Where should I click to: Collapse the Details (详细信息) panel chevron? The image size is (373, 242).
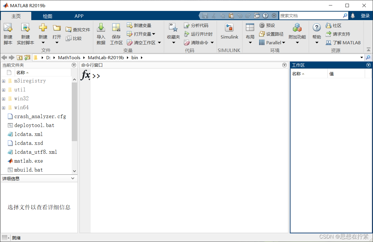[73, 178]
